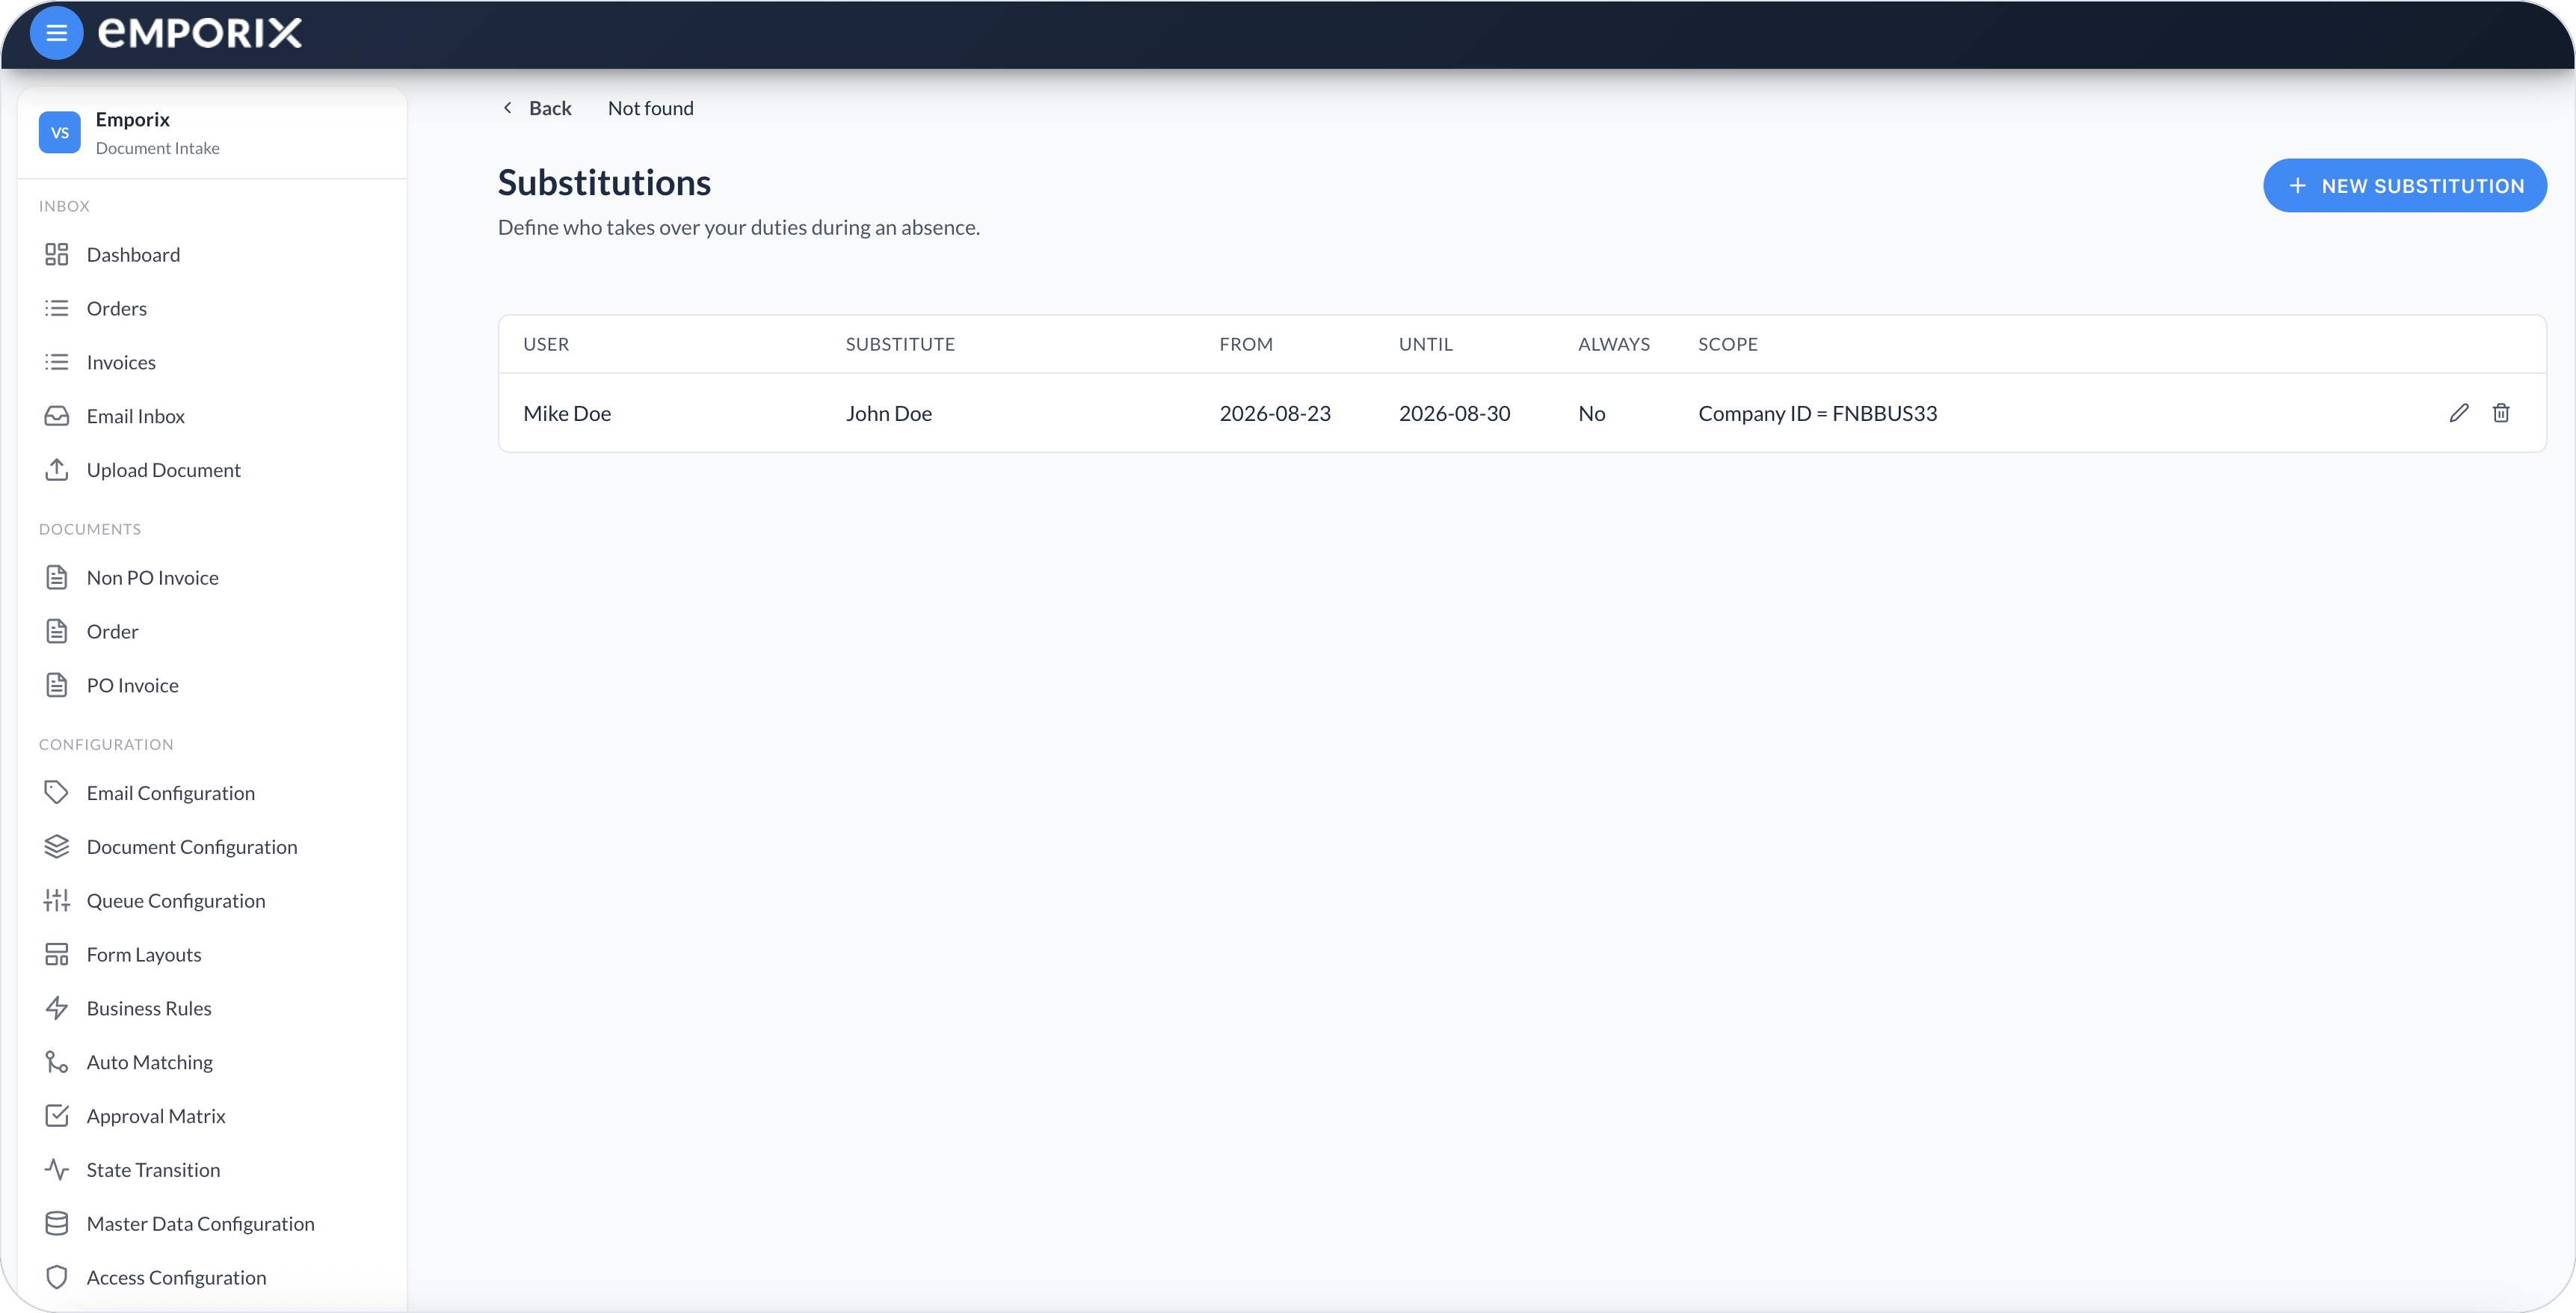This screenshot has width=2576, height=1313.
Task: Click the back chevron arrow
Action: point(507,108)
